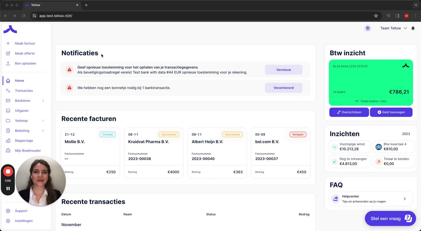Open the Mollie B.V. concept invoice card
This screenshot has width=421, height=231.
(90, 153)
